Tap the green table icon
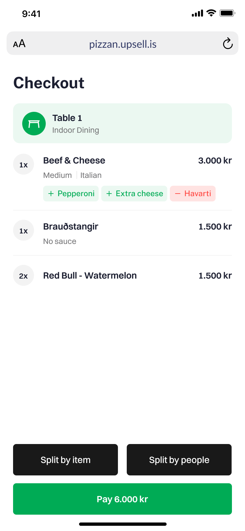The width and height of the screenshot is (245, 531). (x=34, y=124)
